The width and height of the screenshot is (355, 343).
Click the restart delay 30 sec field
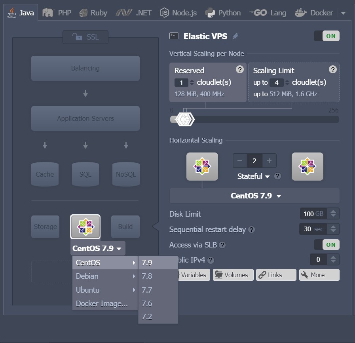point(313,229)
